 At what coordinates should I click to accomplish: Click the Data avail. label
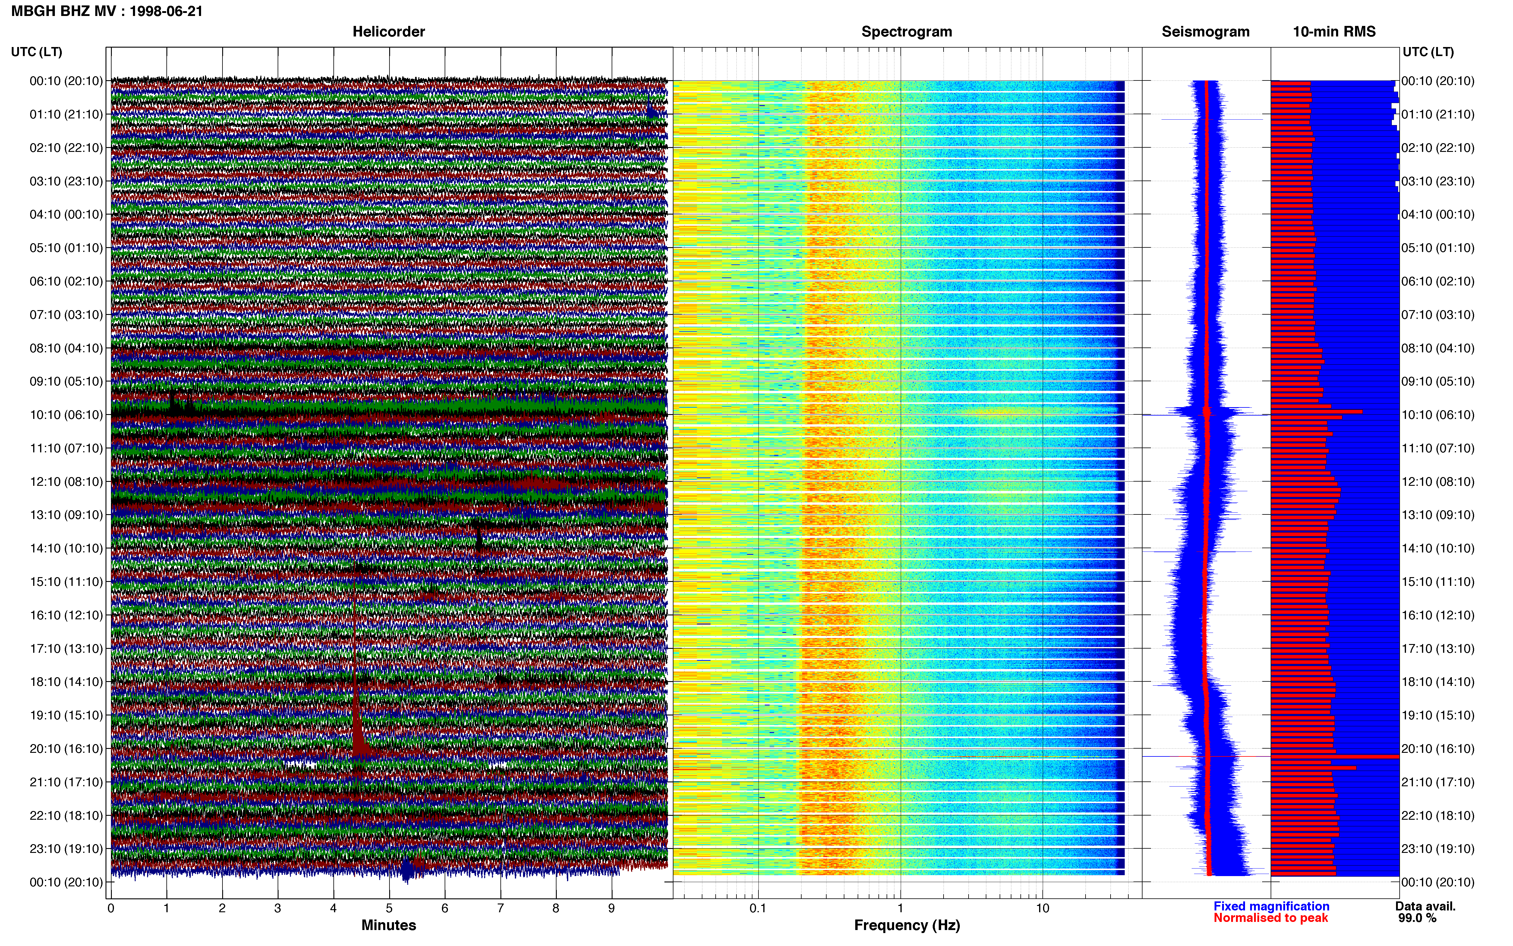coord(1425,906)
